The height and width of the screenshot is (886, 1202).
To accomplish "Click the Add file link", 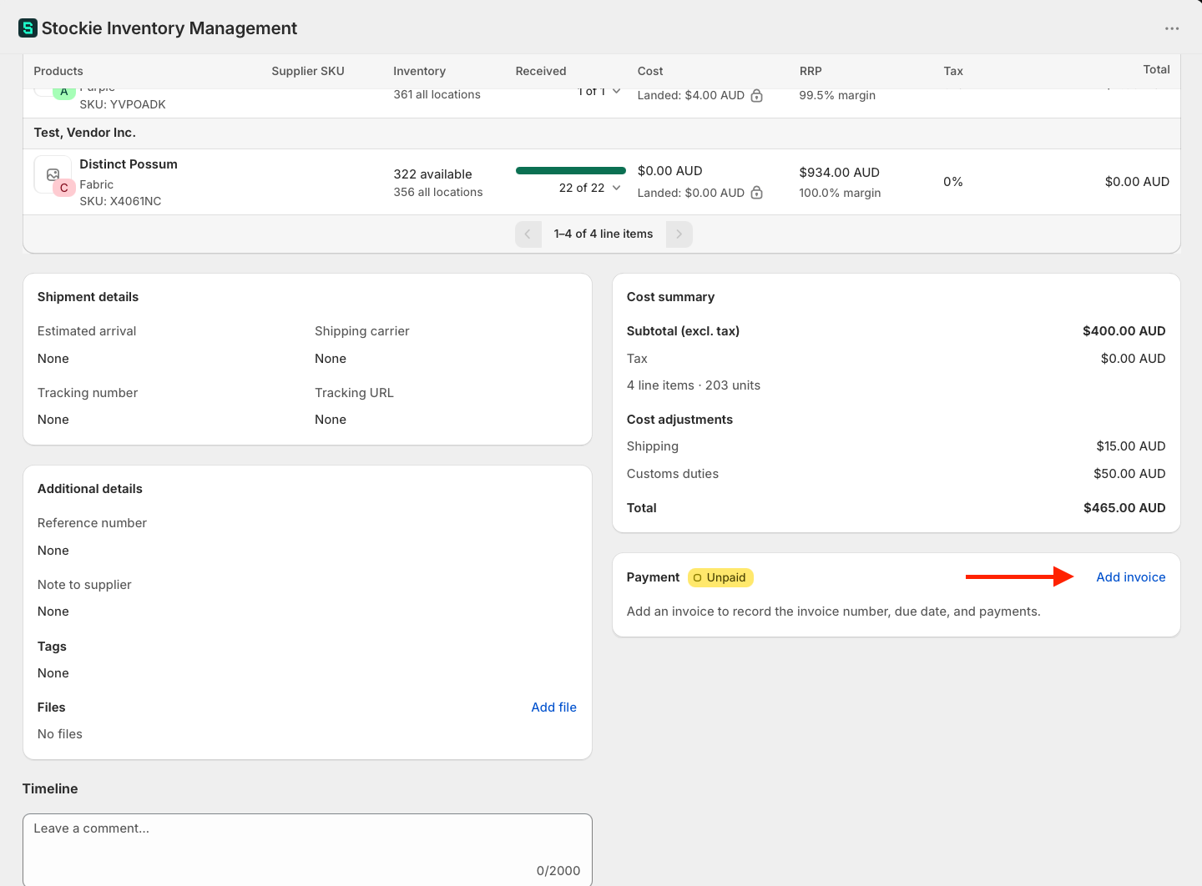I will [x=554, y=707].
